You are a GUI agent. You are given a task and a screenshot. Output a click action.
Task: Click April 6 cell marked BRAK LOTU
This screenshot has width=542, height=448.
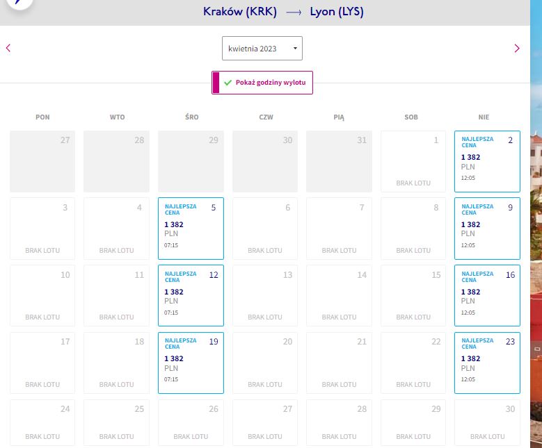tap(265, 229)
